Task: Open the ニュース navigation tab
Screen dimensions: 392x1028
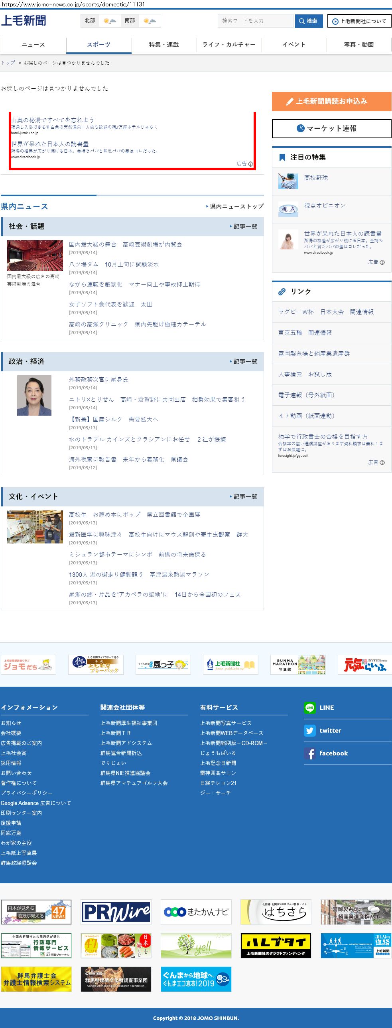Action: pos(33,45)
